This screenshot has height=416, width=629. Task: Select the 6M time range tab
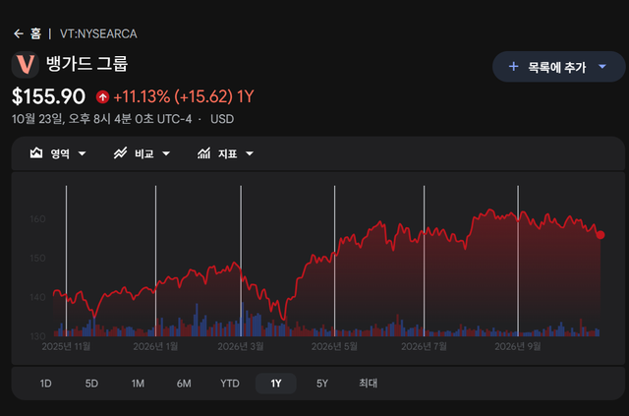click(x=184, y=384)
